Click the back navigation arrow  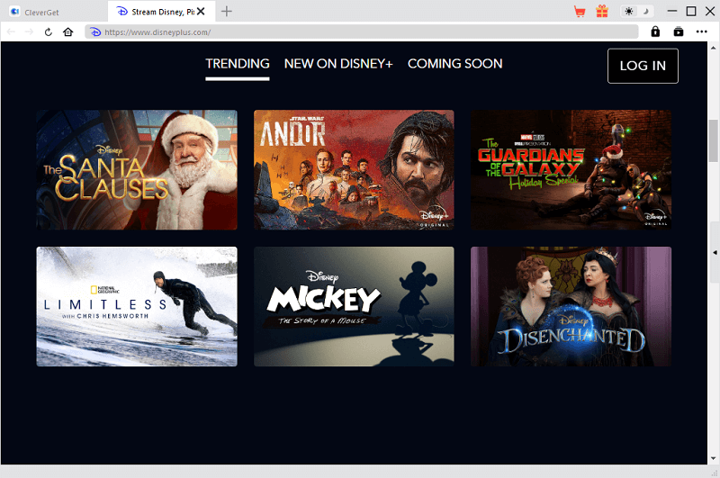(x=12, y=32)
